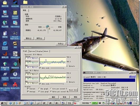Click the taskbar clock showing 17:05
This screenshot has width=140, height=106.
click(x=135, y=103)
